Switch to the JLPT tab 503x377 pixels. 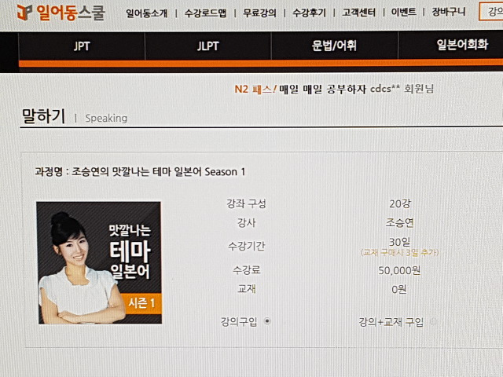(207, 46)
